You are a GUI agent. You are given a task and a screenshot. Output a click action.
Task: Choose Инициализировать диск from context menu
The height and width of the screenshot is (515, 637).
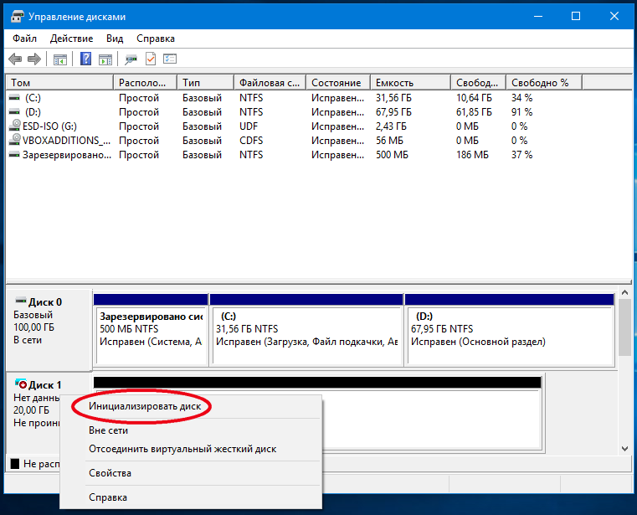(191, 406)
